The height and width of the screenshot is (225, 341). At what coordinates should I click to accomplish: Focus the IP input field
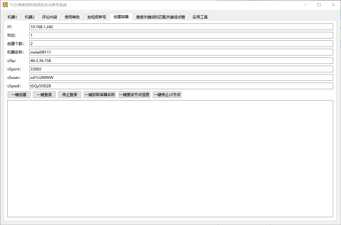click(181, 27)
